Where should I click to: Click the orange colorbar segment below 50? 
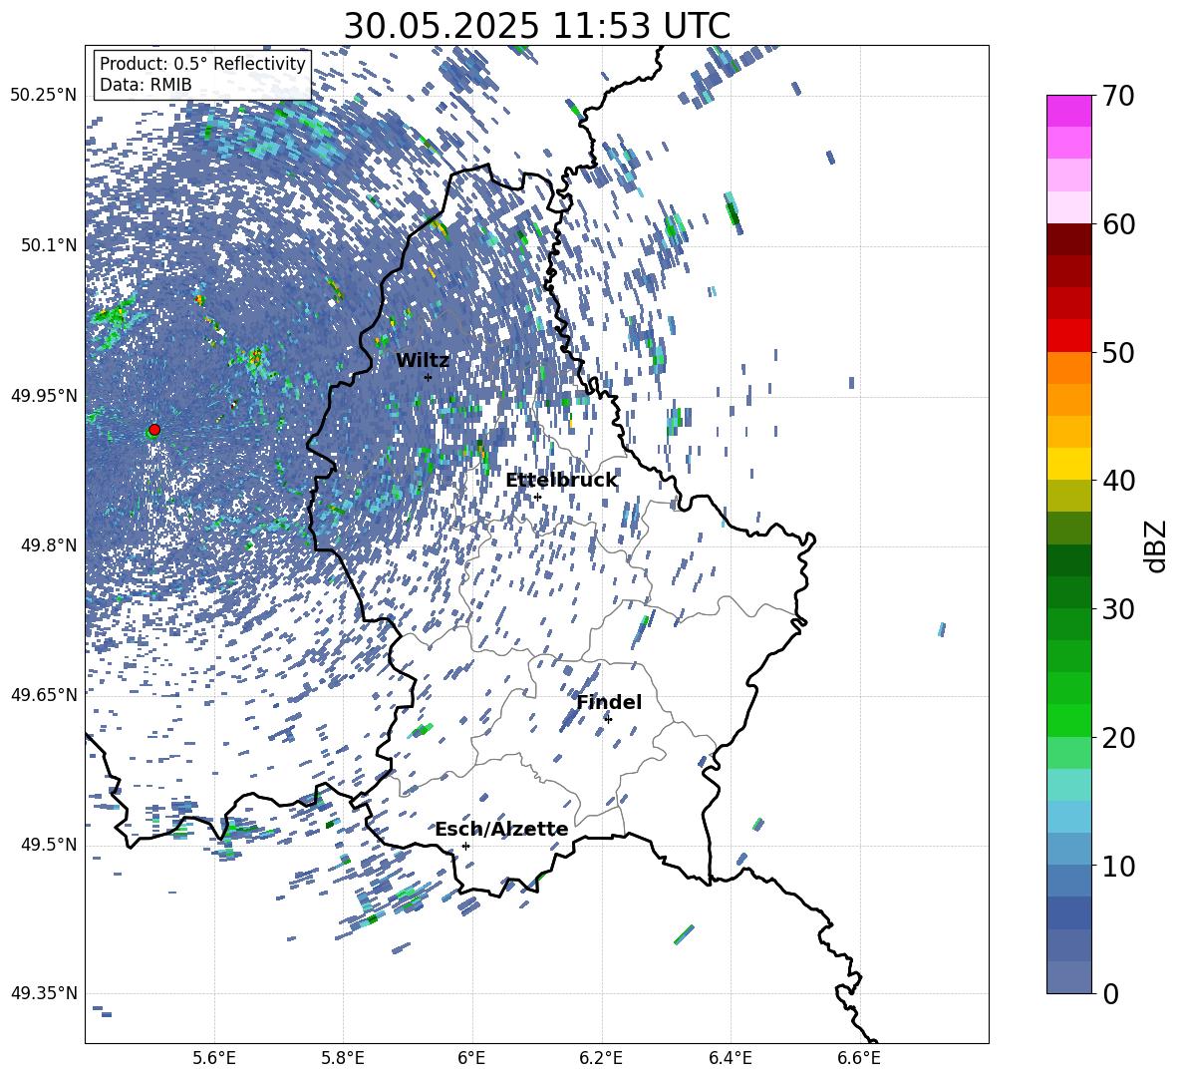coord(1068,367)
